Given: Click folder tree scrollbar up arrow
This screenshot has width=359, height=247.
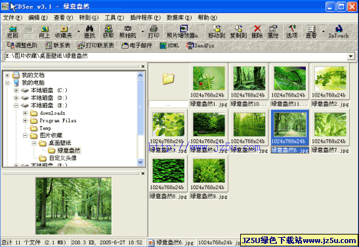Looking at the screenshot, I should 140,76.
